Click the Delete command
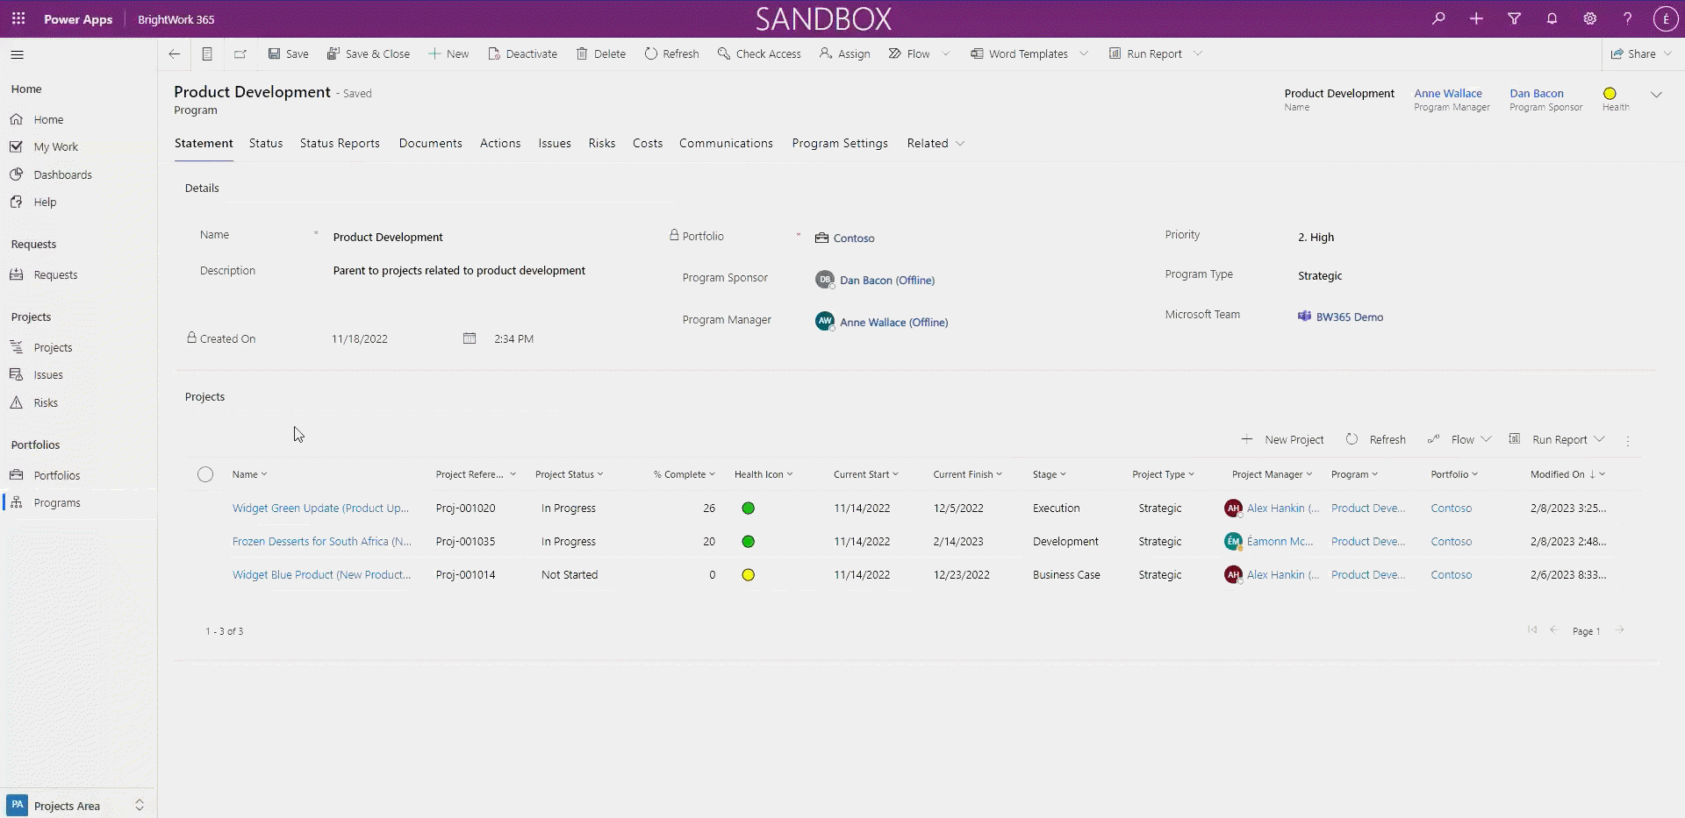 click(601, 53)
